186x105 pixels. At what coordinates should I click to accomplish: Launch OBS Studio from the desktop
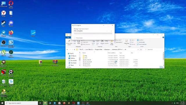[3, 43]
